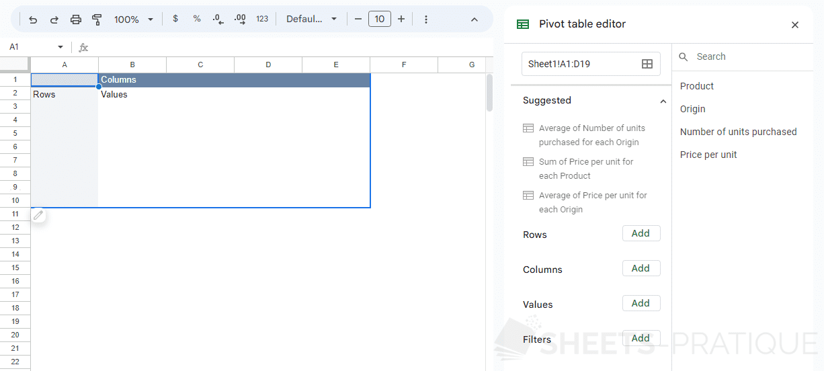Select the Price per unit field
Viewport: 824px width, 371px height.
click(x=708, y=155)
